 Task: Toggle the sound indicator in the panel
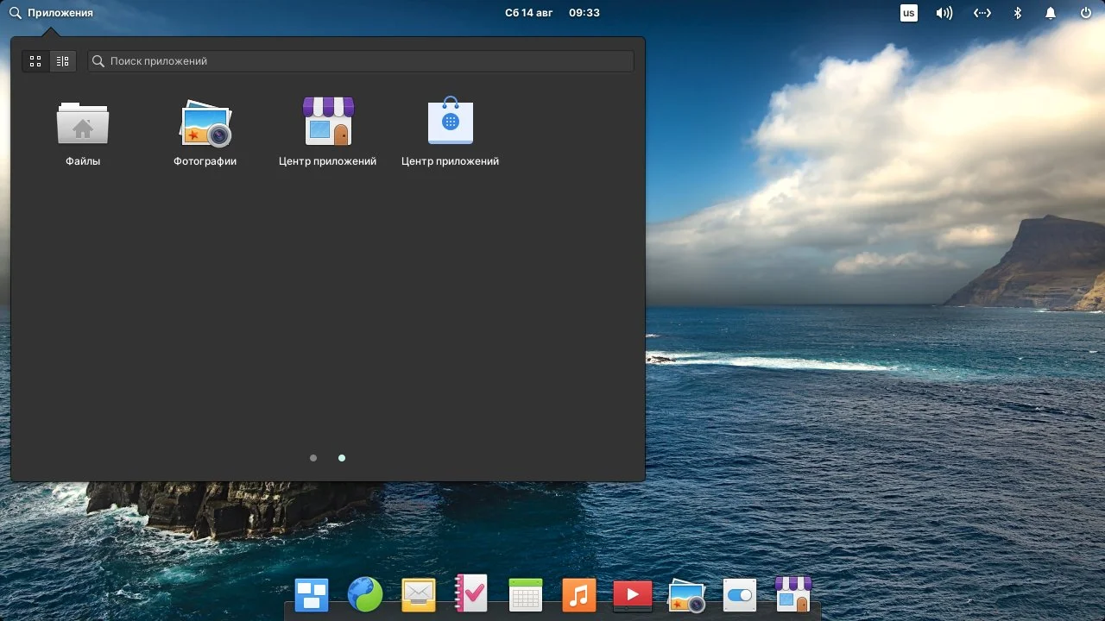[944, 12]
